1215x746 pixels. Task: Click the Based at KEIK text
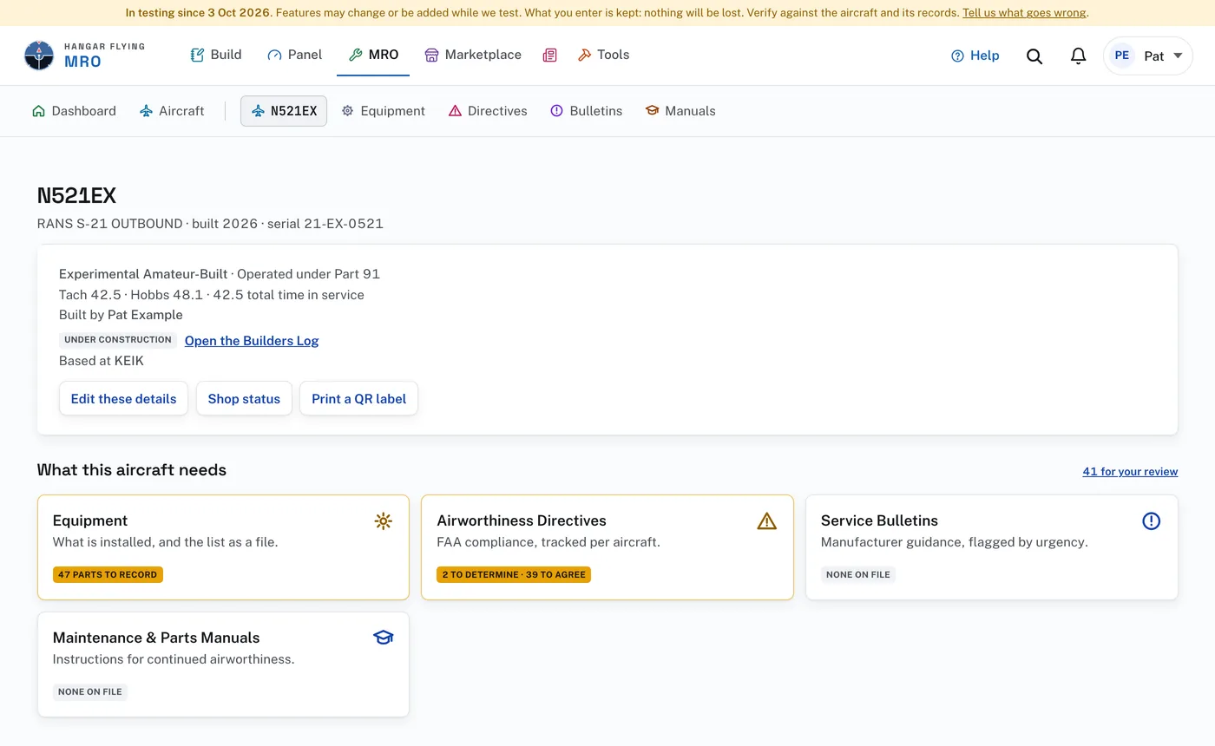pos(102,361)
